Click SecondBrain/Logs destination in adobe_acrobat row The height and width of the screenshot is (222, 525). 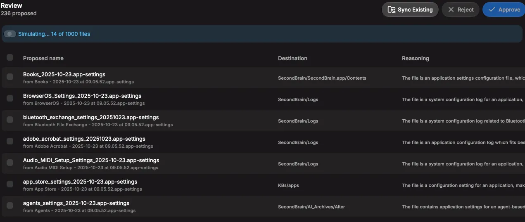tap(298, 142)
